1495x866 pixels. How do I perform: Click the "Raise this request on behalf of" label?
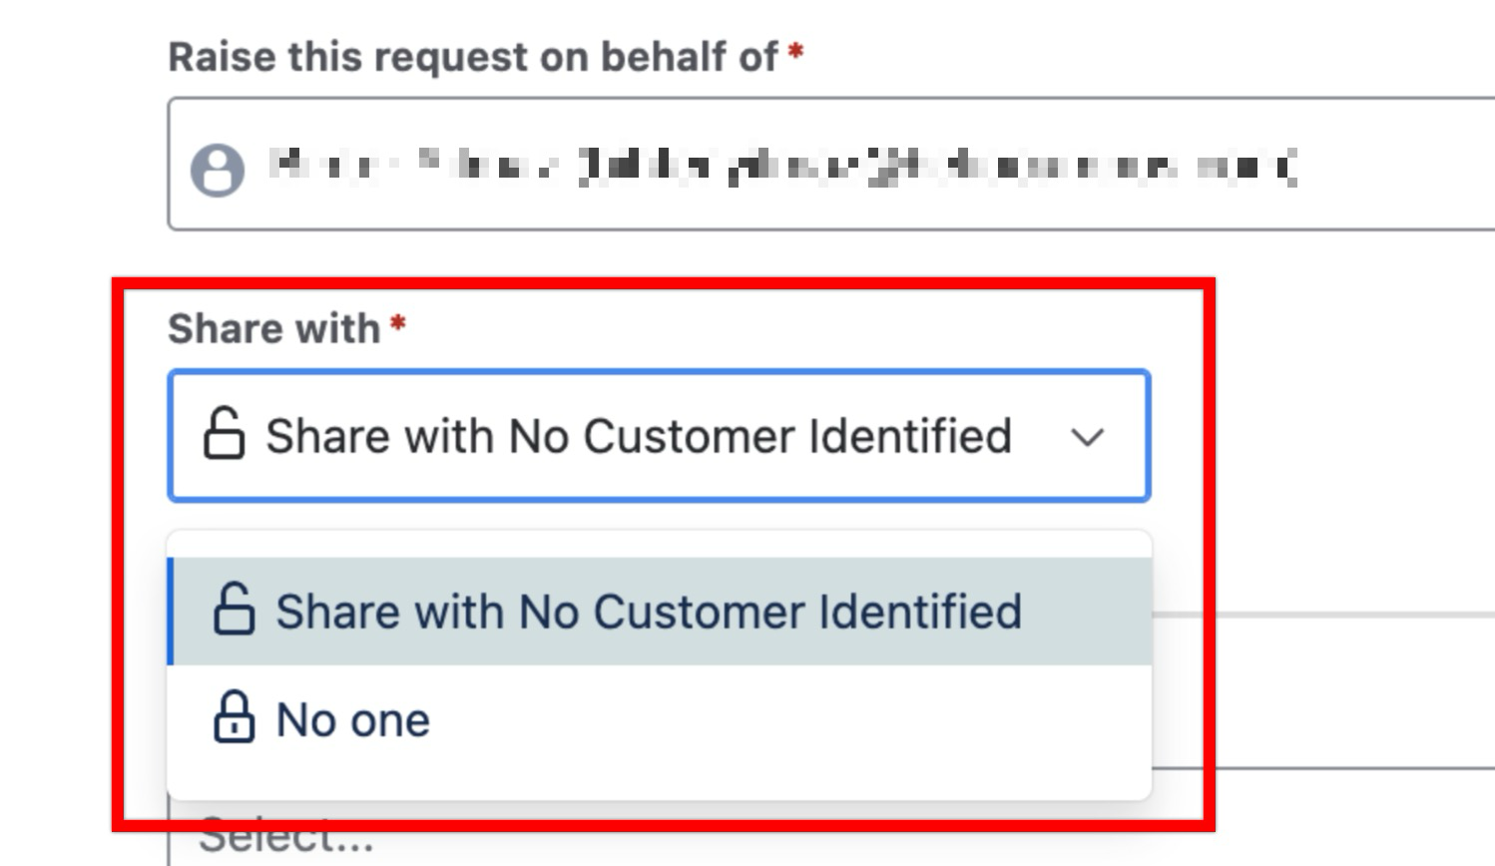[473, 57]
